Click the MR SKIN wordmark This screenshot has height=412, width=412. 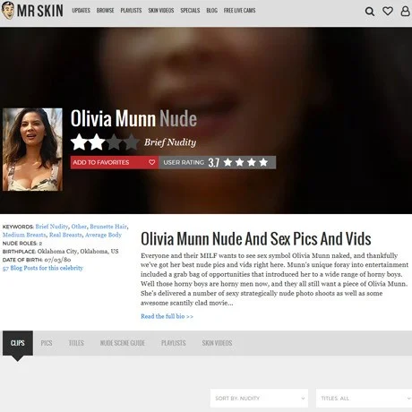click(40, 11)
